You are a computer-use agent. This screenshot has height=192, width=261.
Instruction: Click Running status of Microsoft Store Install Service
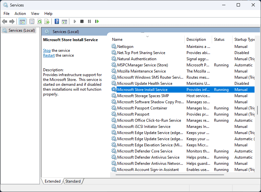pos(221,89)
